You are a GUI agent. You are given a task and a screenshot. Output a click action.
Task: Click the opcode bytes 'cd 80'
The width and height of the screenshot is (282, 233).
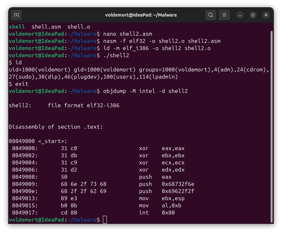click(x=69, y=213)
